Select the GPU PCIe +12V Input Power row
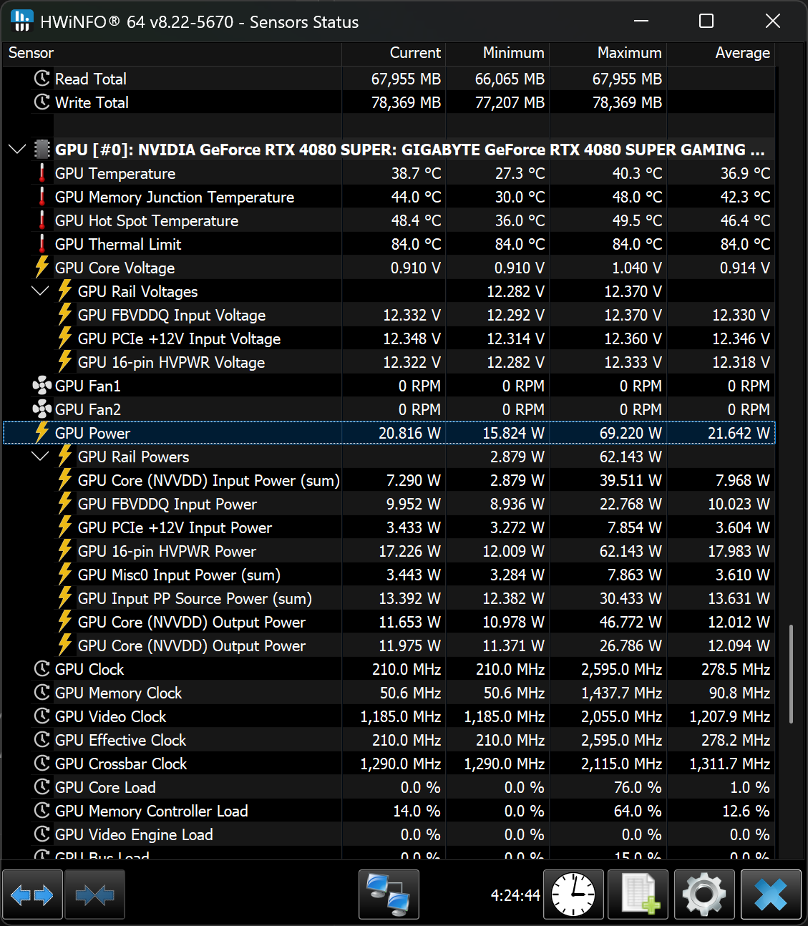 pos(389,527)
